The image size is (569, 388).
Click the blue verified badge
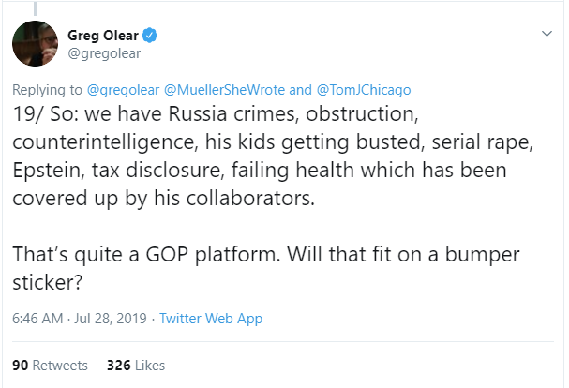point(149,37)
